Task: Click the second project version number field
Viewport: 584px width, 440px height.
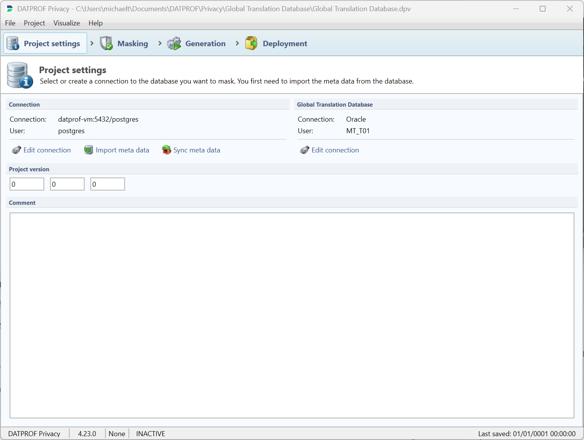Action: click(x=67, y=184)
